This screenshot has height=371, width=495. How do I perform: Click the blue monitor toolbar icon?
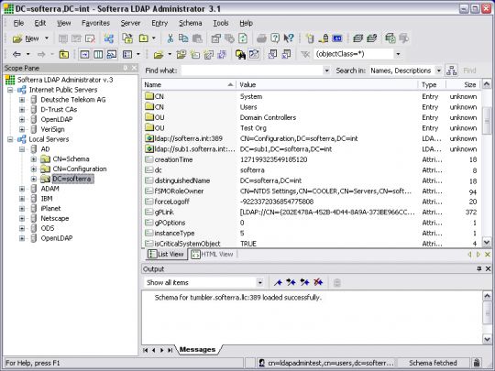(337, 38)
